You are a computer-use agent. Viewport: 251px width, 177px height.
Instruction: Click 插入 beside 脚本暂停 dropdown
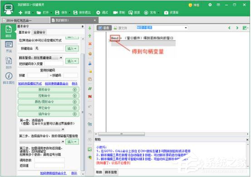(x=72, y=61)
